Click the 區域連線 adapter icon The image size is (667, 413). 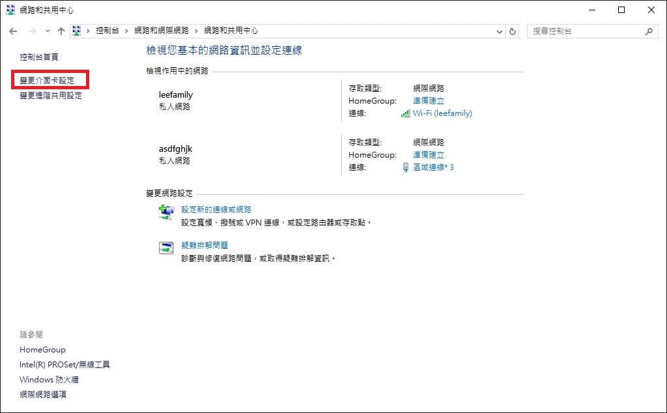tap(405, 167)
